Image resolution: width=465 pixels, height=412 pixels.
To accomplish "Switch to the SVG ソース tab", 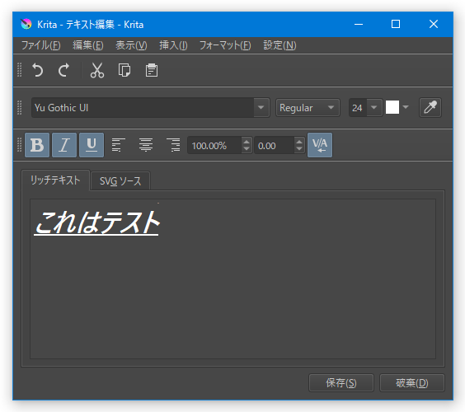I will tap(120, 181).
